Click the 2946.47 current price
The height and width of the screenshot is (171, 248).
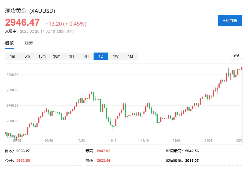pos(23,23)
